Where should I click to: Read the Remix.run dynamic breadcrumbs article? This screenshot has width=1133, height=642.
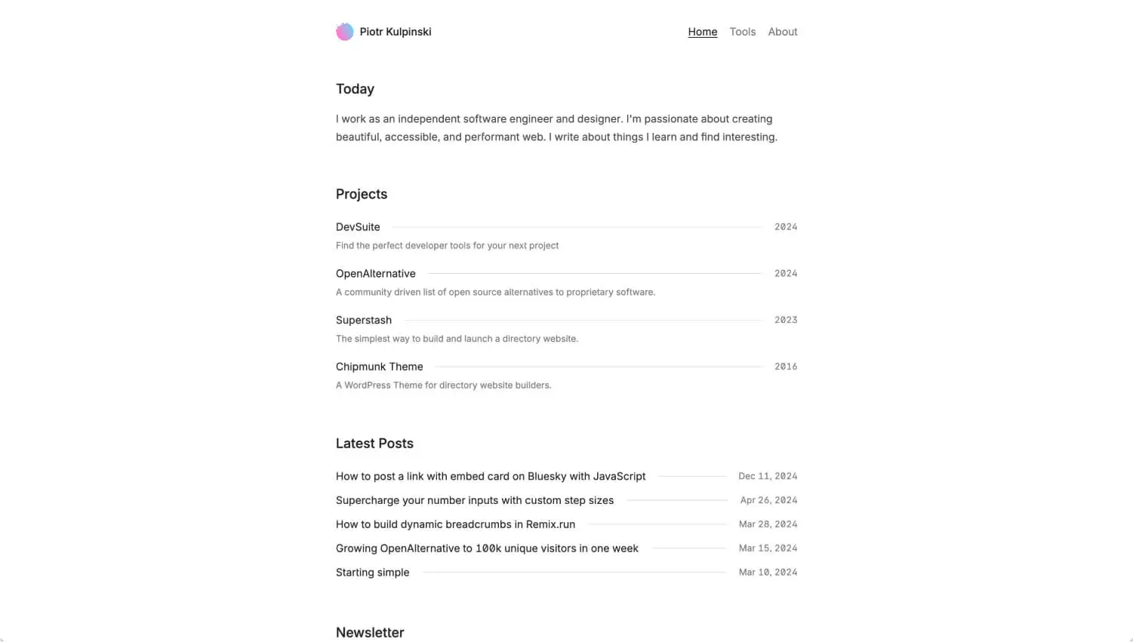pos(455,524)
